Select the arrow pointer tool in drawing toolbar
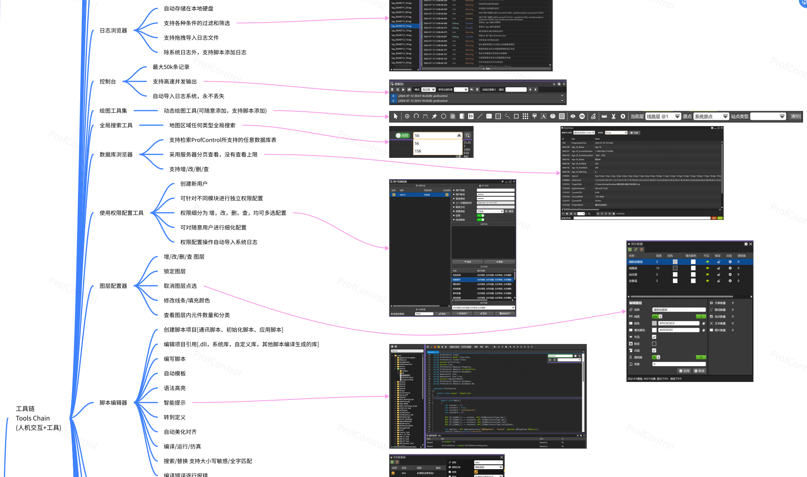 pos(395,116)
